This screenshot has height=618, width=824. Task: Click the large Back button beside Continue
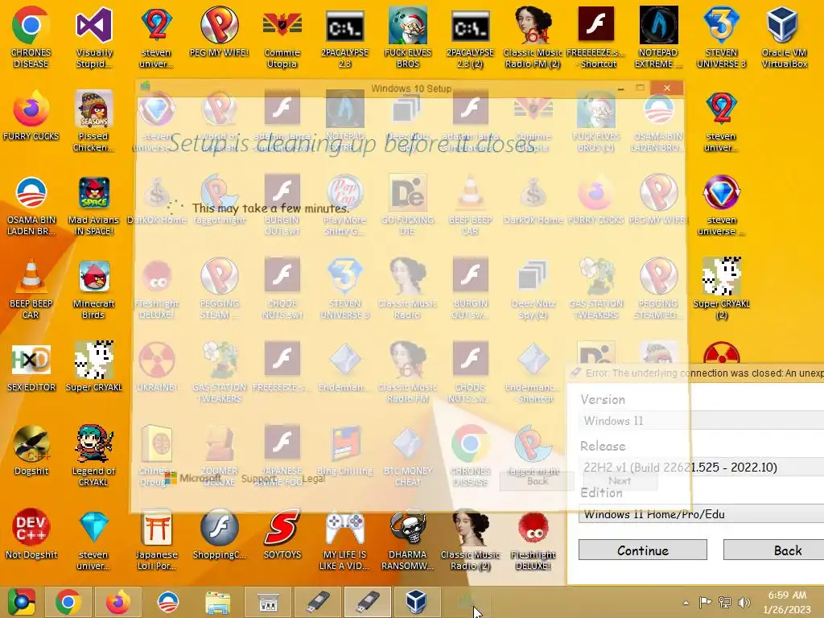click(x=773, y=550)
